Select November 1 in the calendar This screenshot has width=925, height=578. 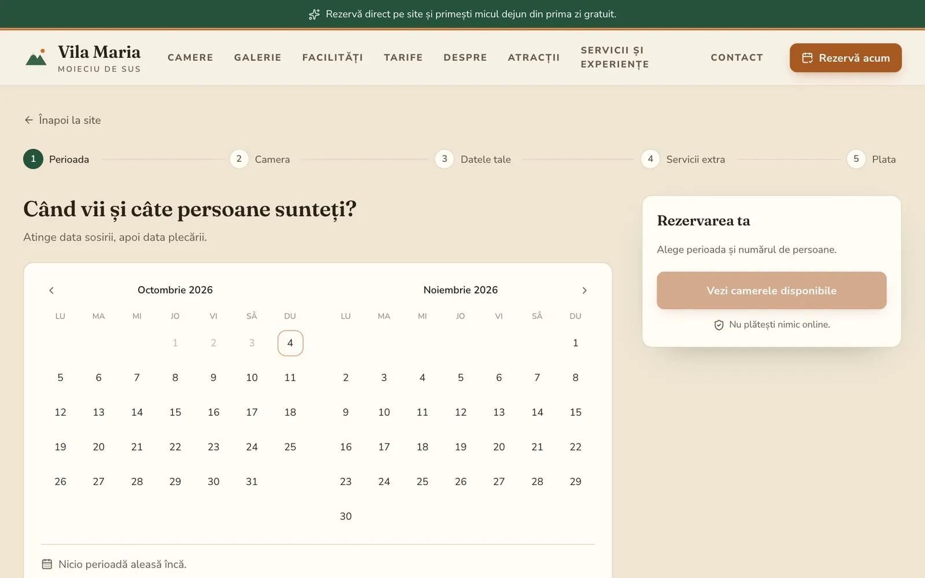point(575,343)
